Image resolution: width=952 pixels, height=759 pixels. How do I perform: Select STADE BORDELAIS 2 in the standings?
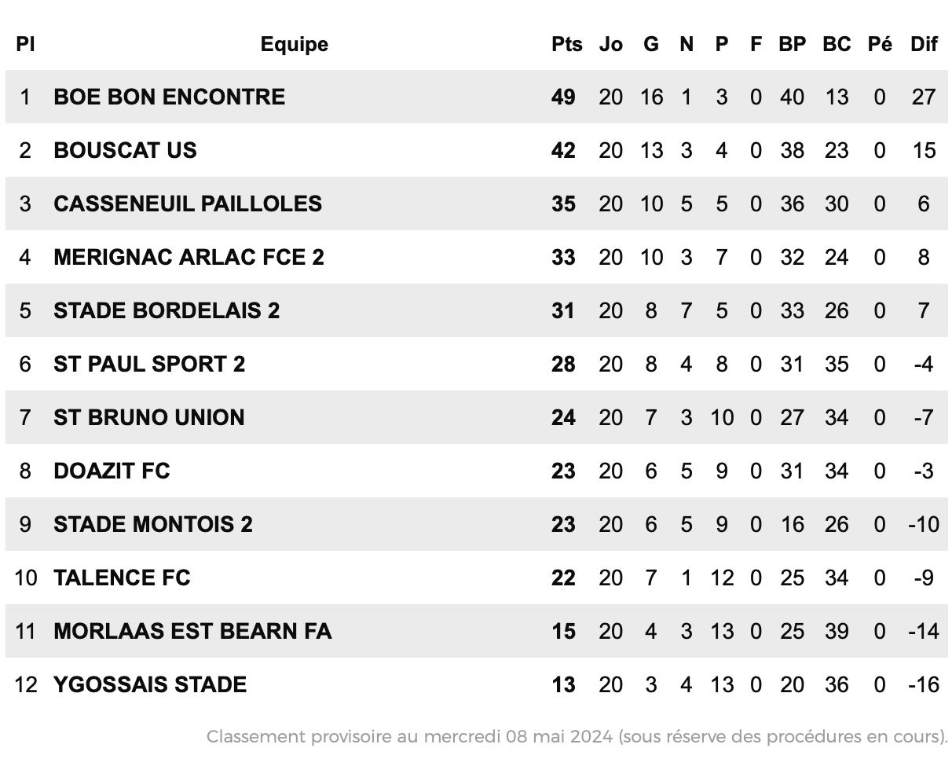[167, 310]
